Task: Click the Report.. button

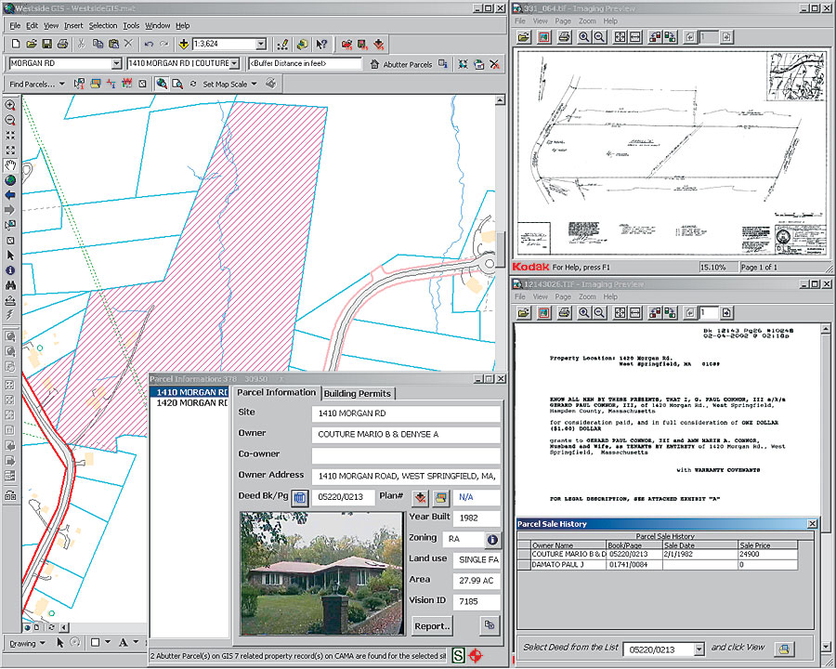Action: pos(432,625)
